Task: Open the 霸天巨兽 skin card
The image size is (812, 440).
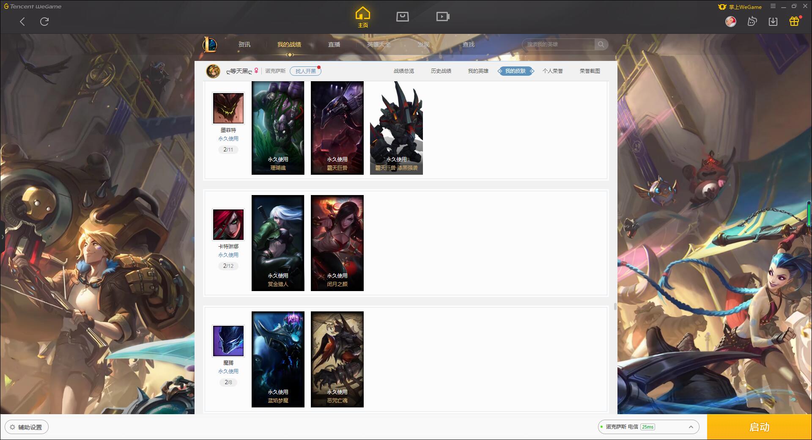Action: (337, 128)
